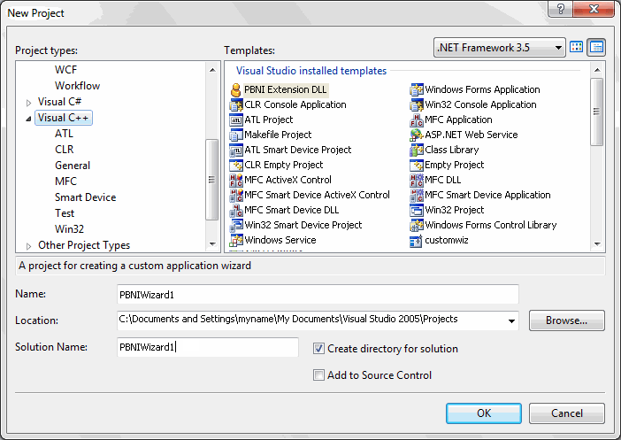Choose the ATL Project template icon
This screenshot has height=440, width=621.
point(236,120)
